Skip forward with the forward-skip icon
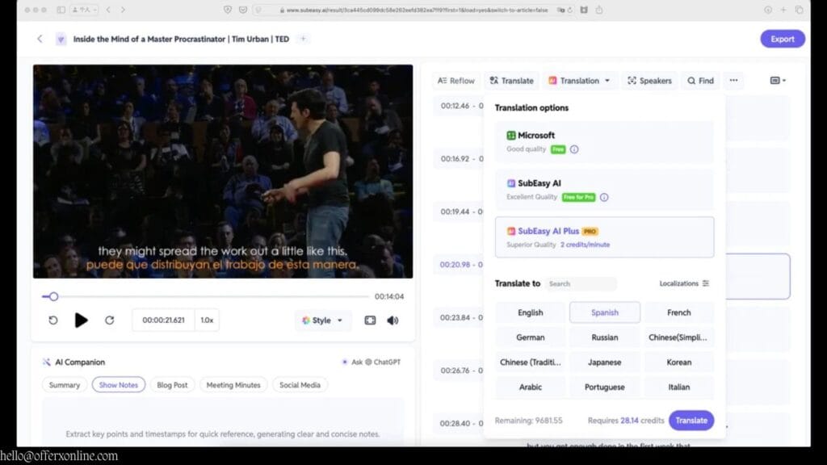This screenshot has height=465, width=827. click(109, 320)
